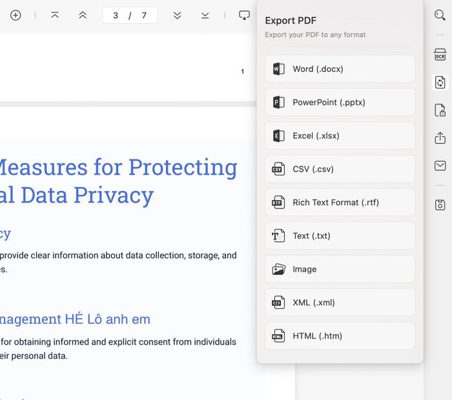This screenshot has height=400, width=452.
Task: Open the slideshow presentation mode icon
Action: coord(244,15)
